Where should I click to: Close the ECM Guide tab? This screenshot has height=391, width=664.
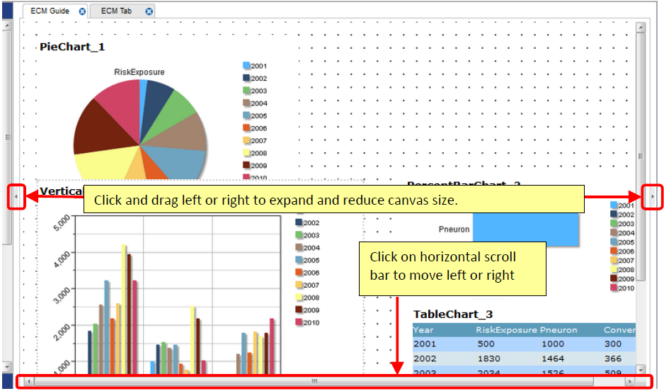click(x=83, y=11)
